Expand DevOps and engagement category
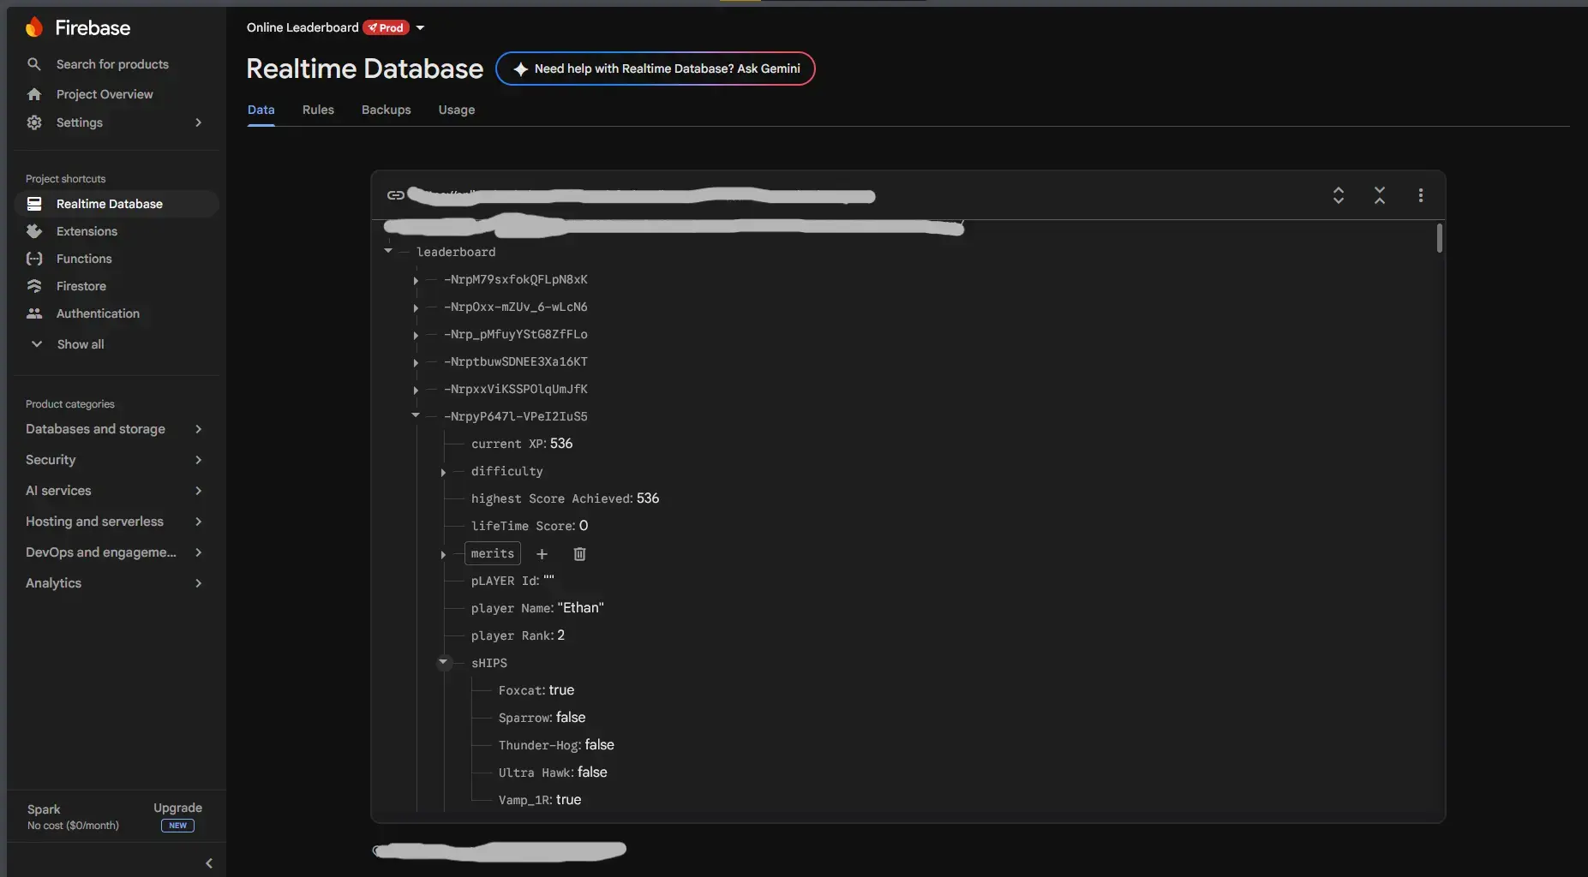The image size is (1588, 877). (199, 552)
